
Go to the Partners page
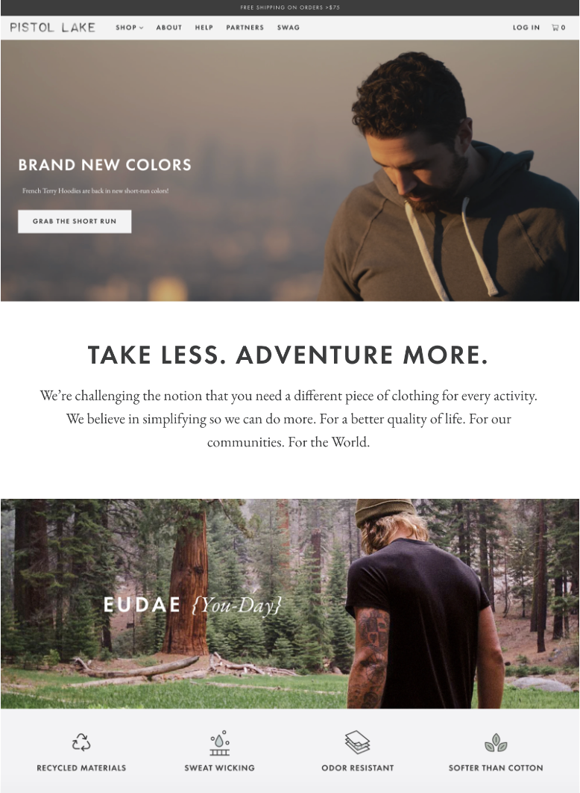tap(245, 28)
